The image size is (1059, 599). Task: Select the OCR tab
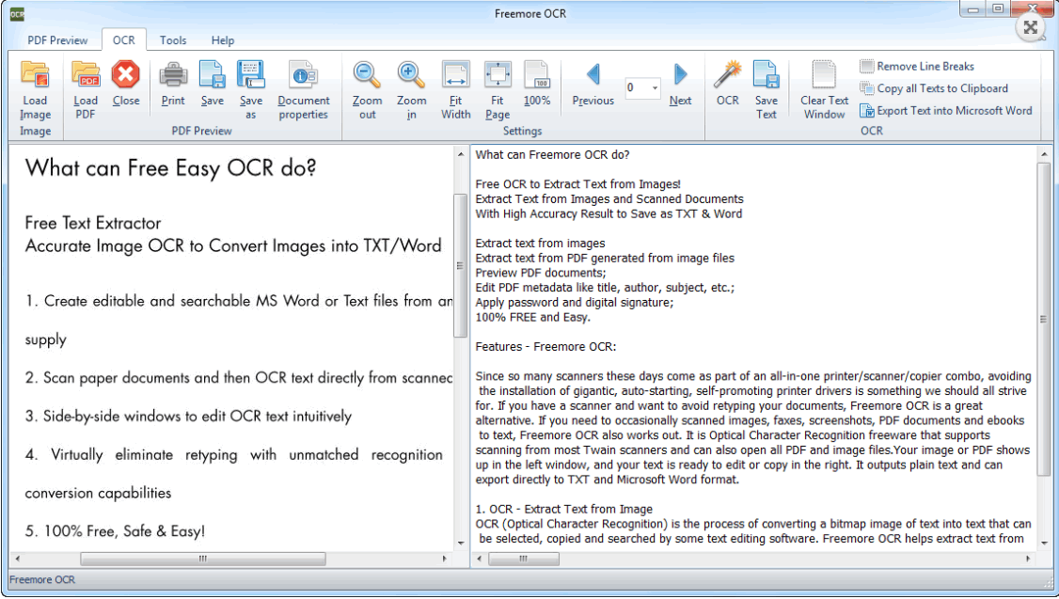123,40
